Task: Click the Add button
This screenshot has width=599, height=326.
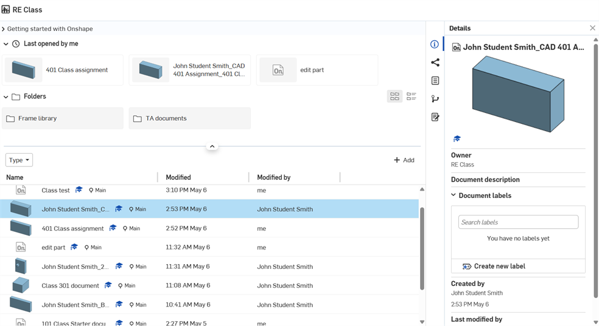Action: coord(404,160)
